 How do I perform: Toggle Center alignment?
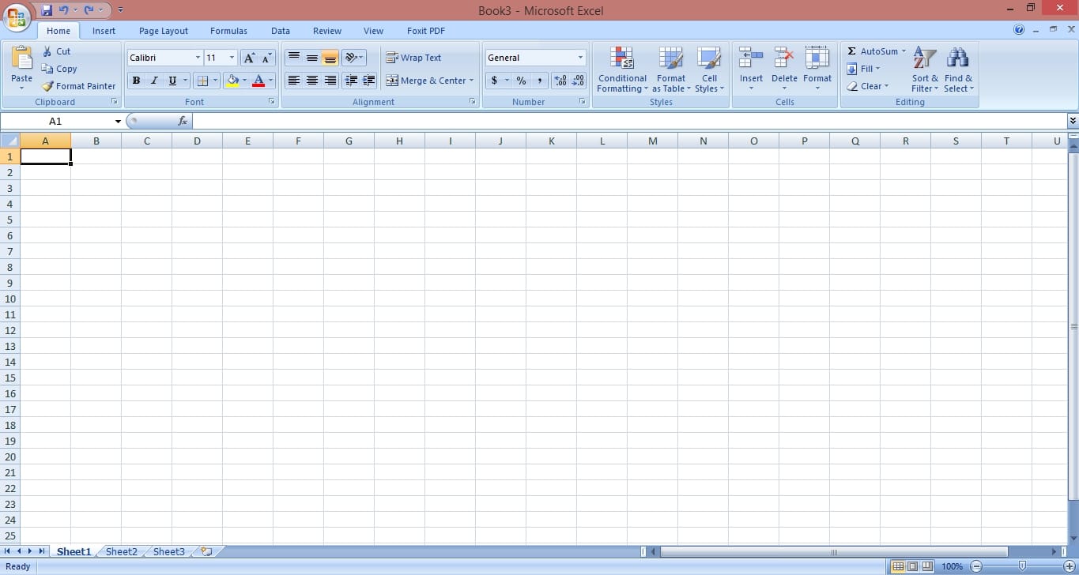point(312,81)
